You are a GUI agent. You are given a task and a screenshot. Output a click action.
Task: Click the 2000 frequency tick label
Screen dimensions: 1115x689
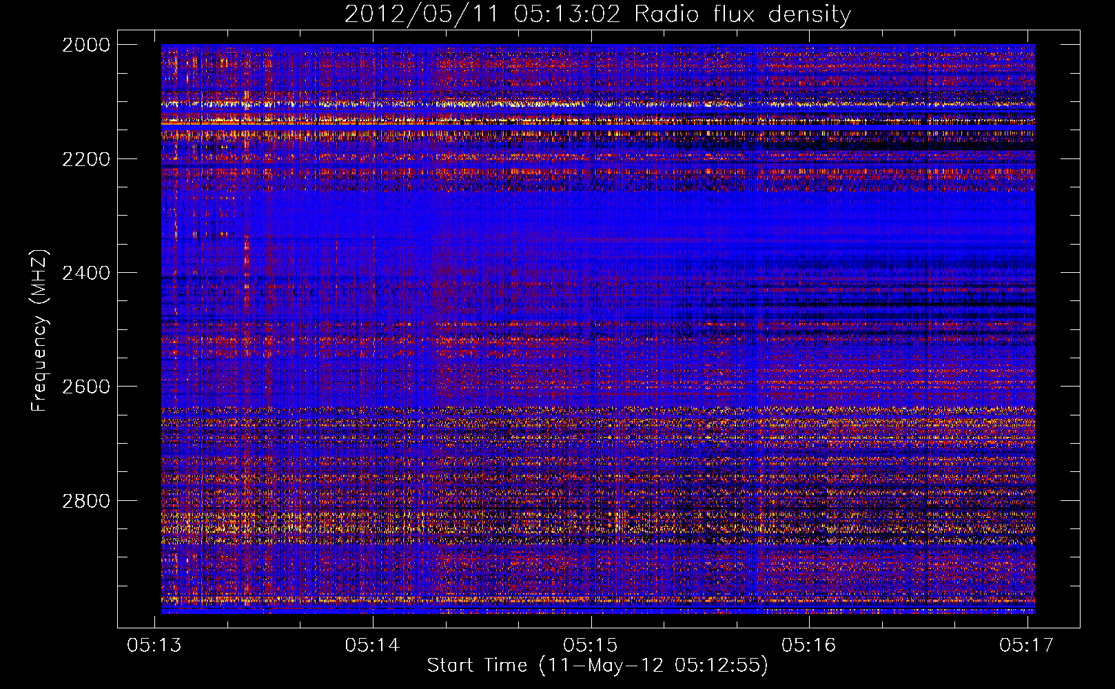pos(86,45)
